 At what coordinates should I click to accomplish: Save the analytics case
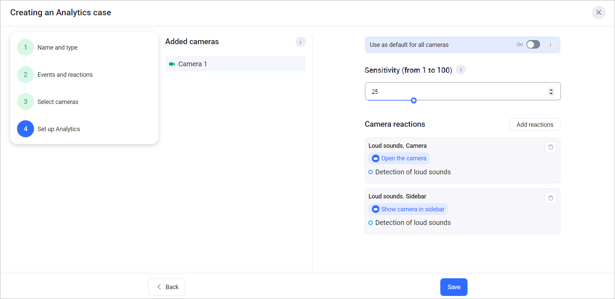pyautogui.click(x=454, y=287)
